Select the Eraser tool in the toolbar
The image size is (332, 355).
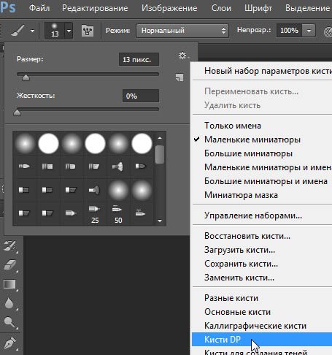pos(10,265)
